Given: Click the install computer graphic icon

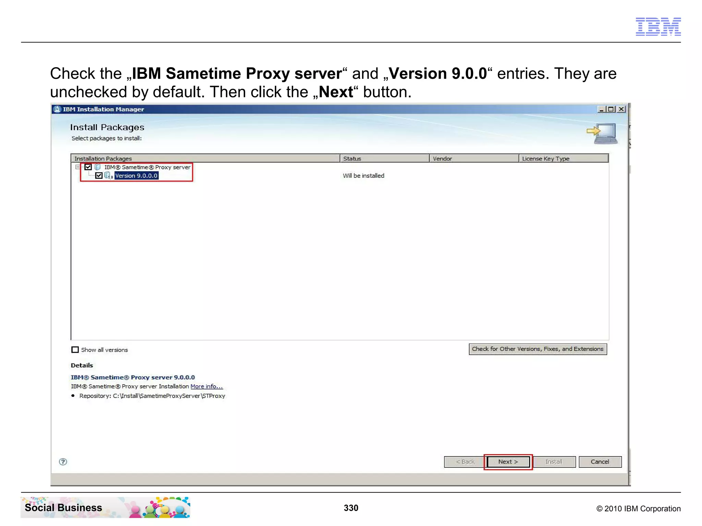Looking at the screenshot, I should (602, 134).
